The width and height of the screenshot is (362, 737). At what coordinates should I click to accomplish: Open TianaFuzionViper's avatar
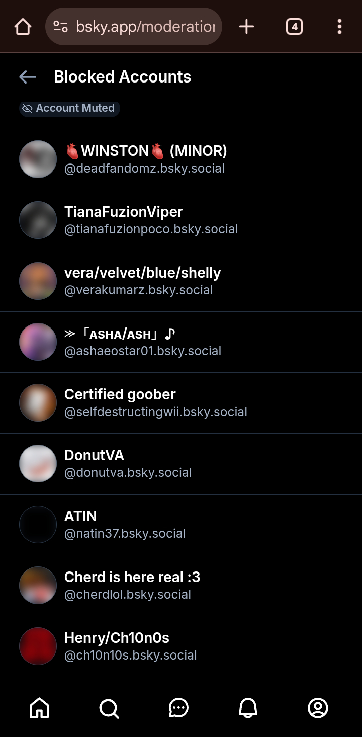pos(38,220)
